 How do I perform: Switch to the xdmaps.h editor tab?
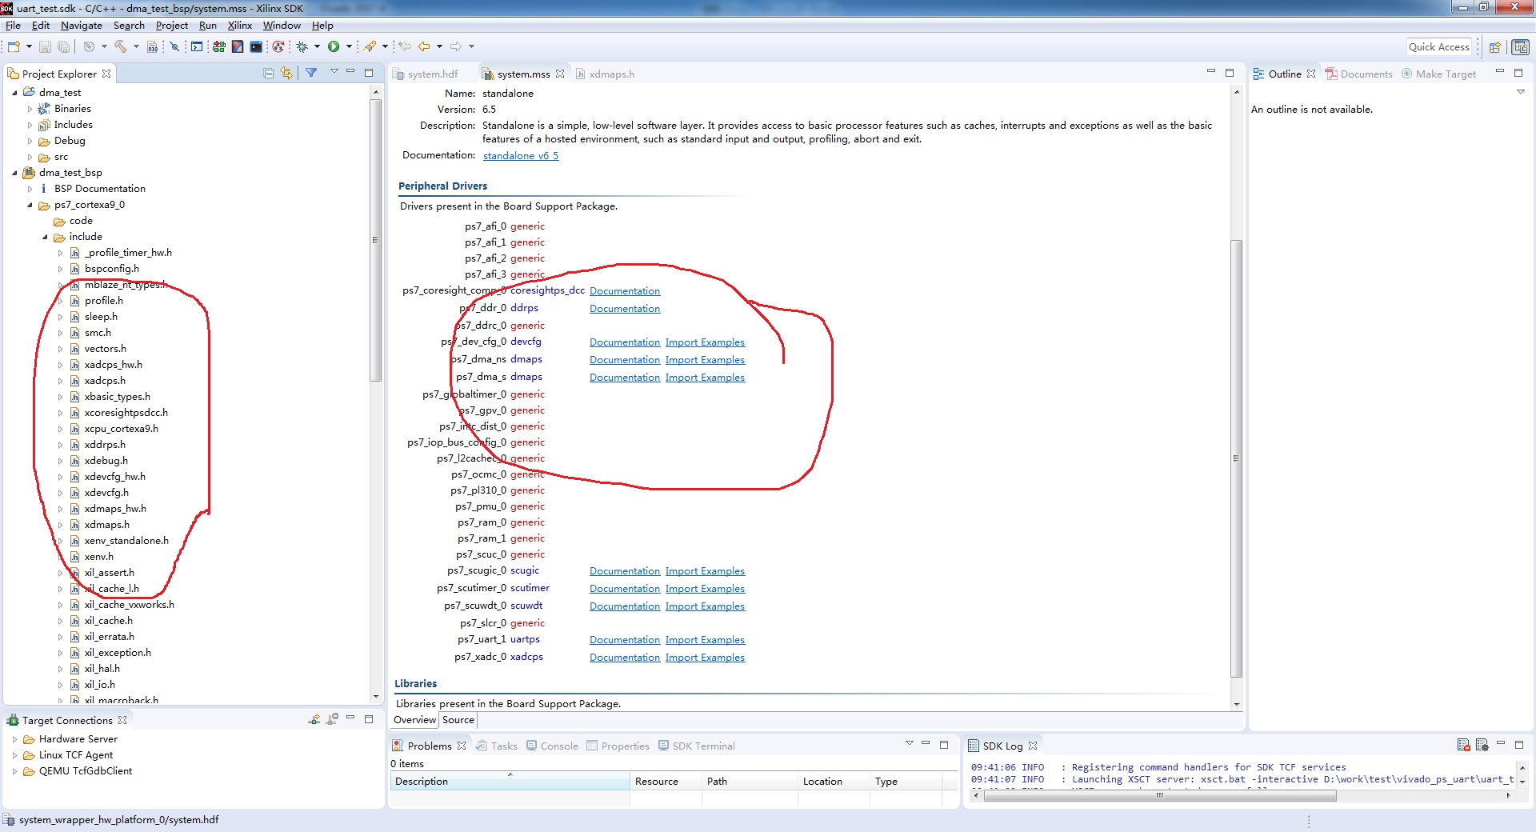point(605,74)
